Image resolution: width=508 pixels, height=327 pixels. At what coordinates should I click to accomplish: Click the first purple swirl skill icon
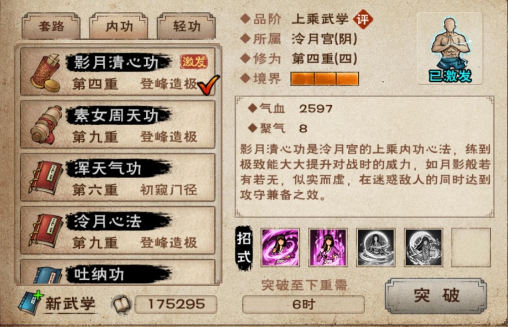pos(280,248)
